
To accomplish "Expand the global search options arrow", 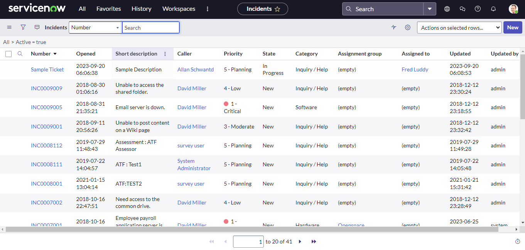I will (x=429, y=9).
